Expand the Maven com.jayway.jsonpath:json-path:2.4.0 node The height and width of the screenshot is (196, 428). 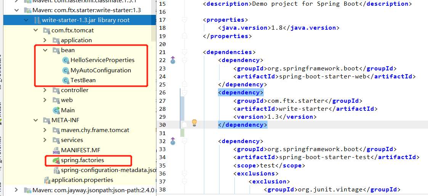17,190
